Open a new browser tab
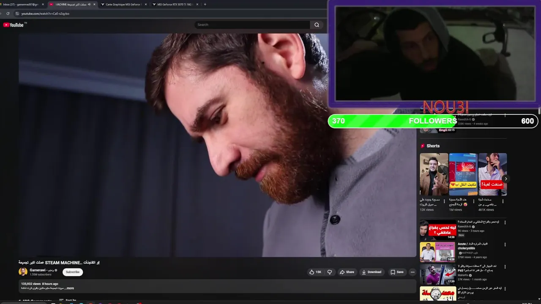Screen dimensions: 541x304 pyautogui.click(x=205, y=4)
